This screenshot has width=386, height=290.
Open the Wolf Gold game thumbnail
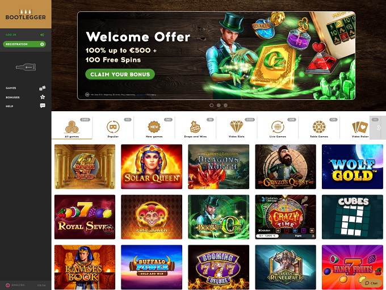[x=353, y=167]
